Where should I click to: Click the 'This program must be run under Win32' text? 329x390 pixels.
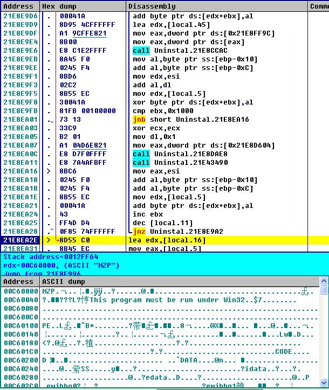pyautogui.click(x=167, y=300)
